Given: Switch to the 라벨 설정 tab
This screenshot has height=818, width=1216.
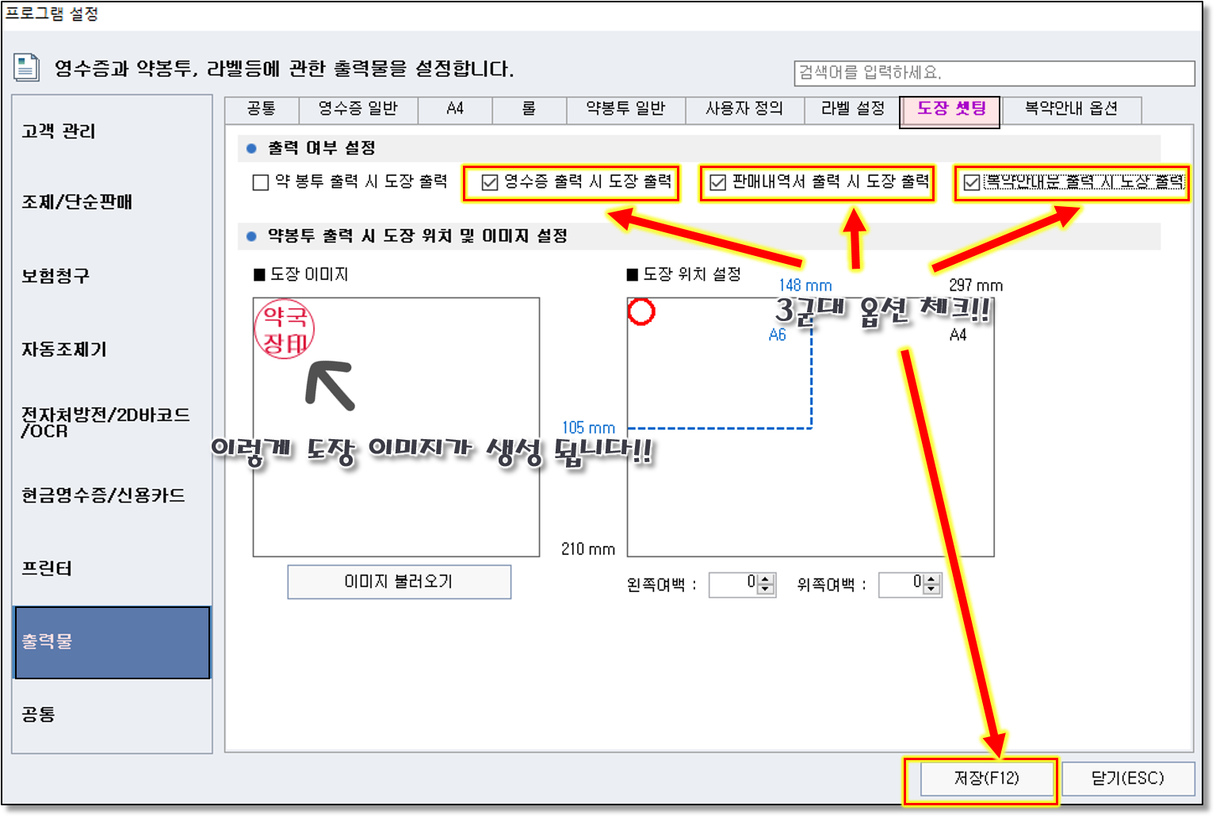Looking at the screenshot, I should [852, 109].
